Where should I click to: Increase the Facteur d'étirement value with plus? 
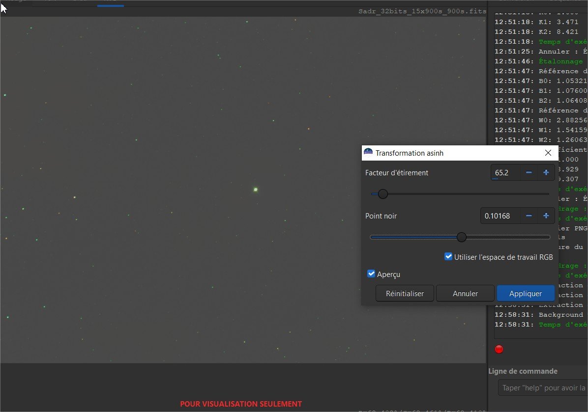click(546, 173)
